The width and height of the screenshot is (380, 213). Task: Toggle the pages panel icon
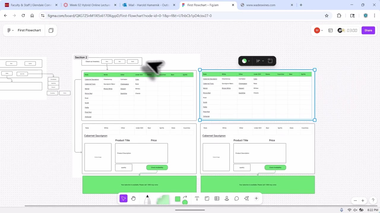[51, 30]
